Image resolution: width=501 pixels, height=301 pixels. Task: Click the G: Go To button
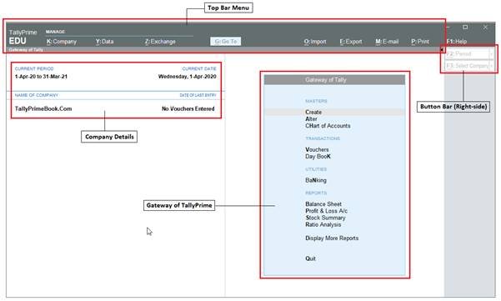click(226, 42)
